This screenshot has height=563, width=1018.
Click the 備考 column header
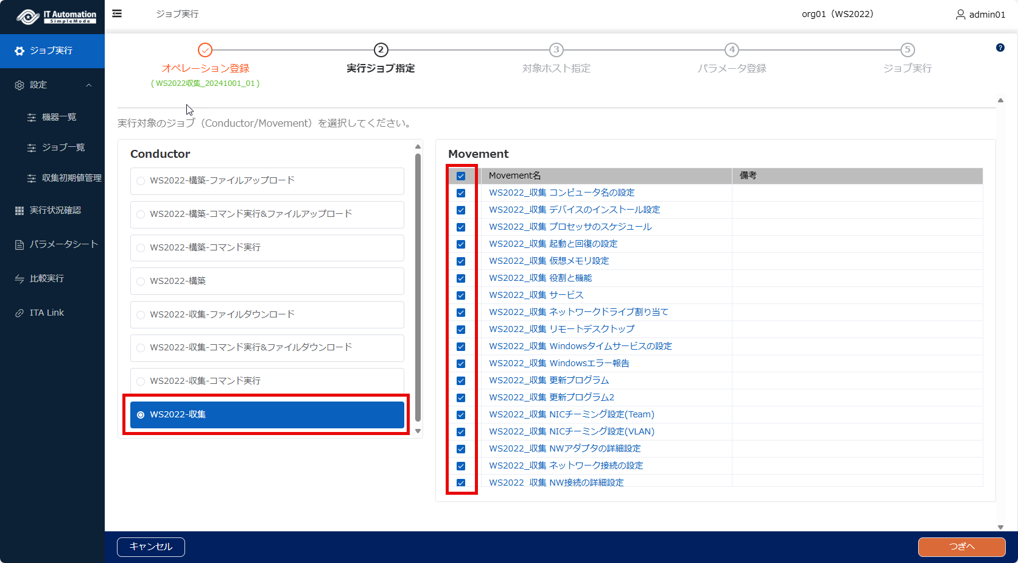coord(857,175)
